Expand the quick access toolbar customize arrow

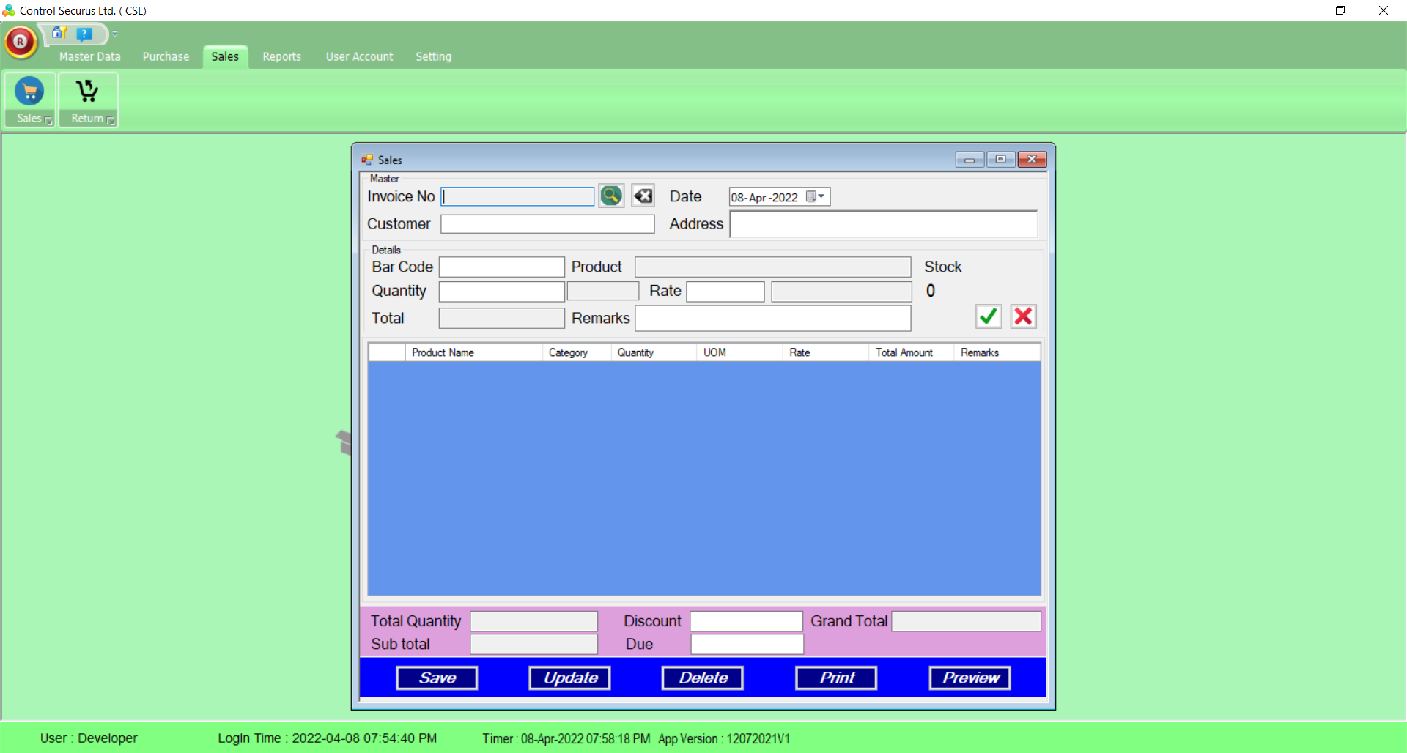point(115,34)
